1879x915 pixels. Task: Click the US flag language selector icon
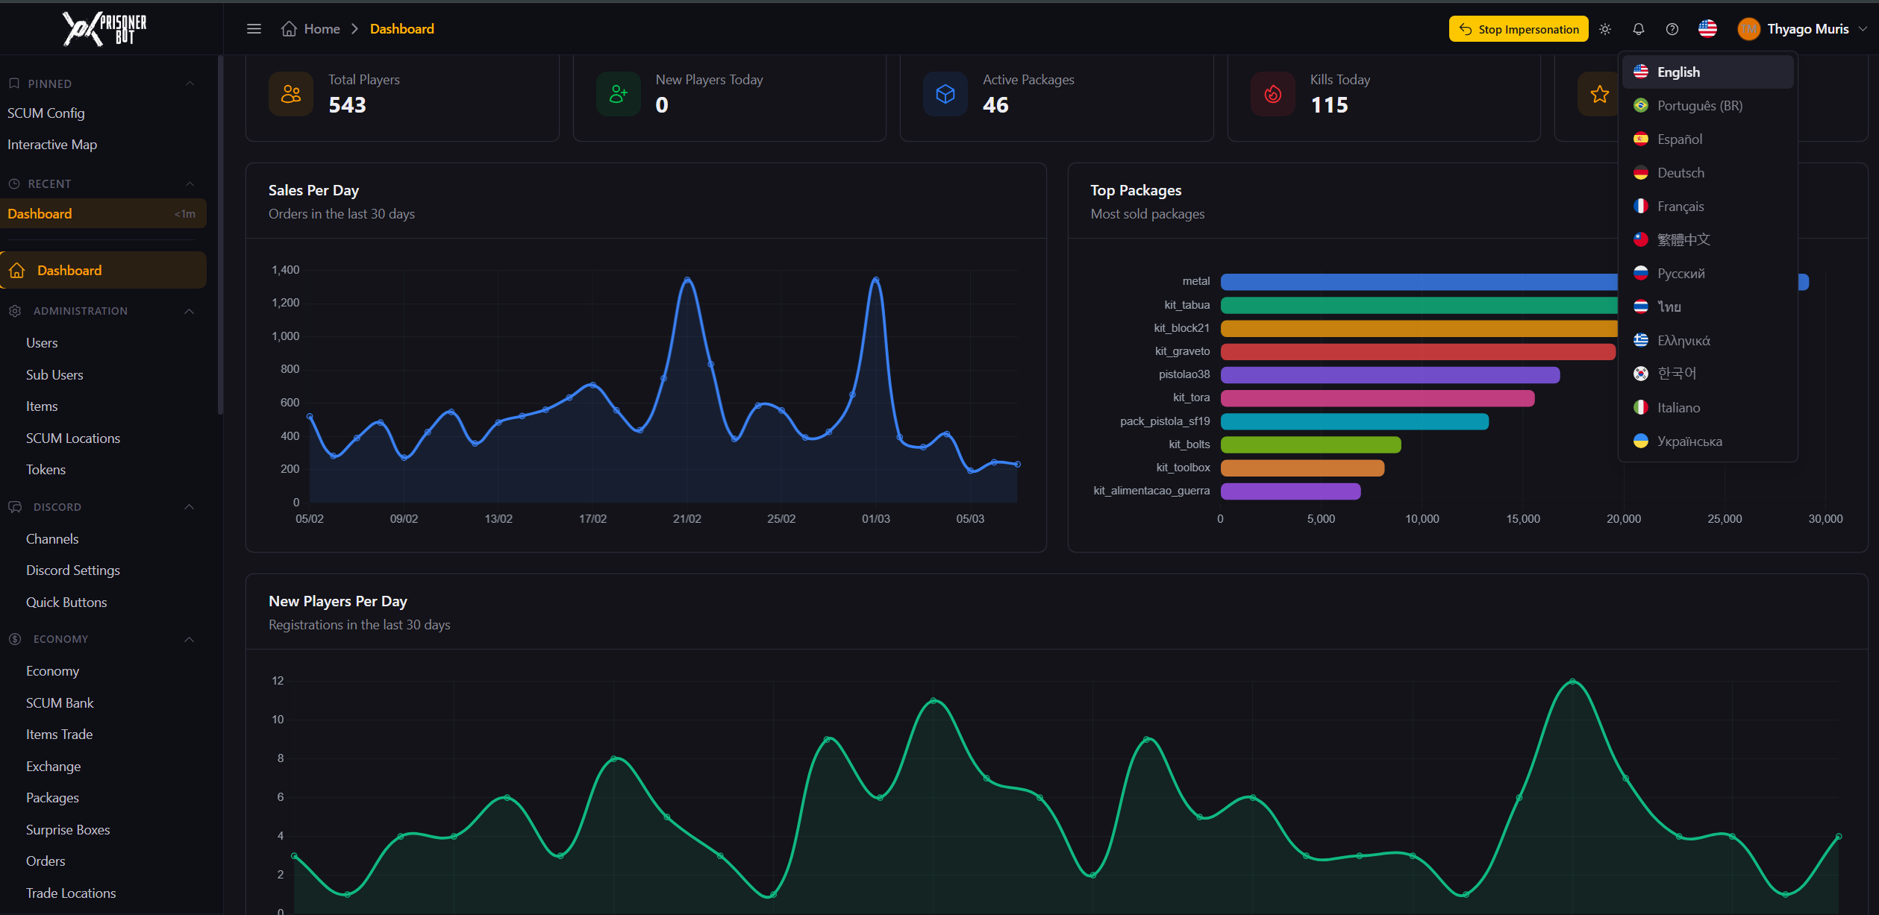(x=1707, y=29)
